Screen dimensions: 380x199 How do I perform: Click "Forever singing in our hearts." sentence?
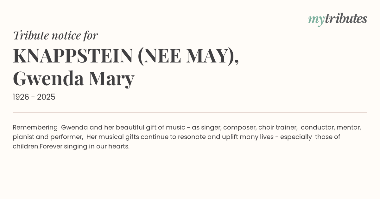click(85, 146)
